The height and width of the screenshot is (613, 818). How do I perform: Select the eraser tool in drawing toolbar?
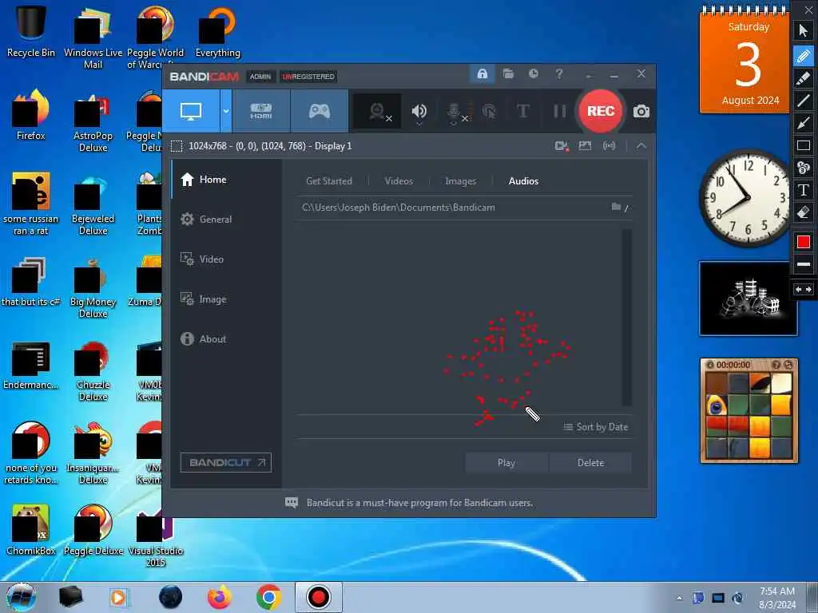804,212
